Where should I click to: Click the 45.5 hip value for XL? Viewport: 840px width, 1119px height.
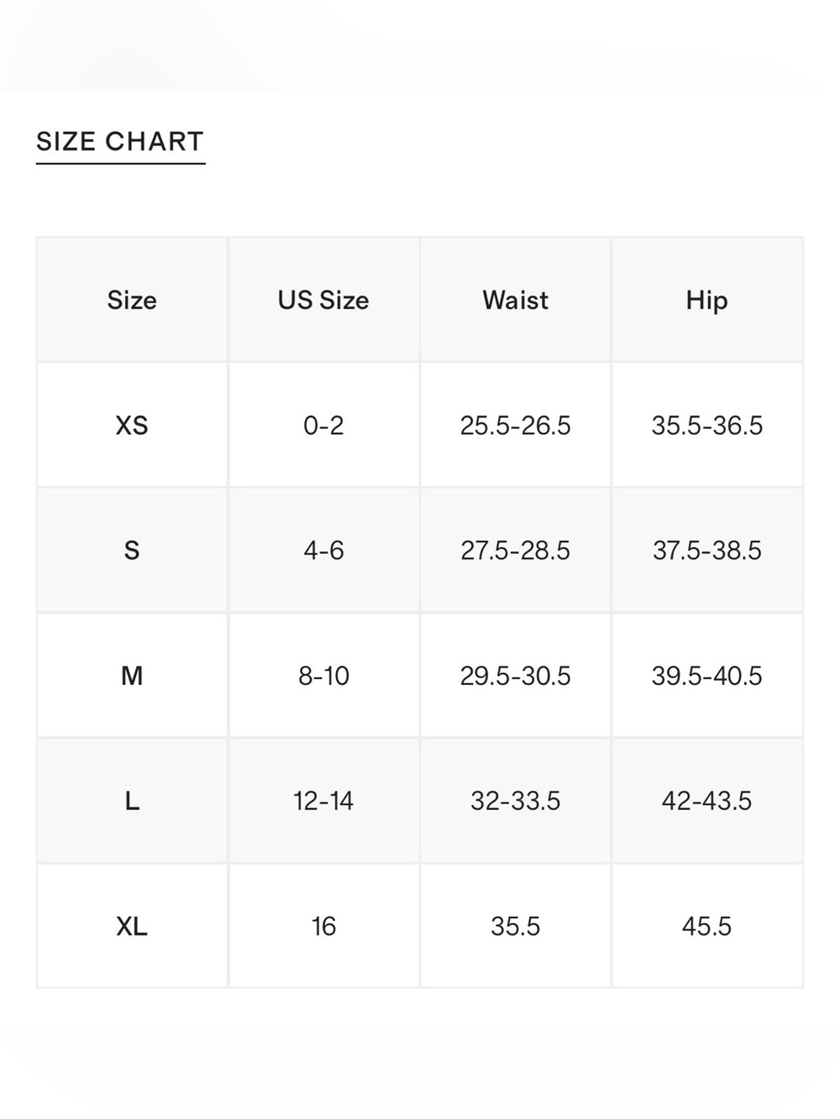point(706,926)
